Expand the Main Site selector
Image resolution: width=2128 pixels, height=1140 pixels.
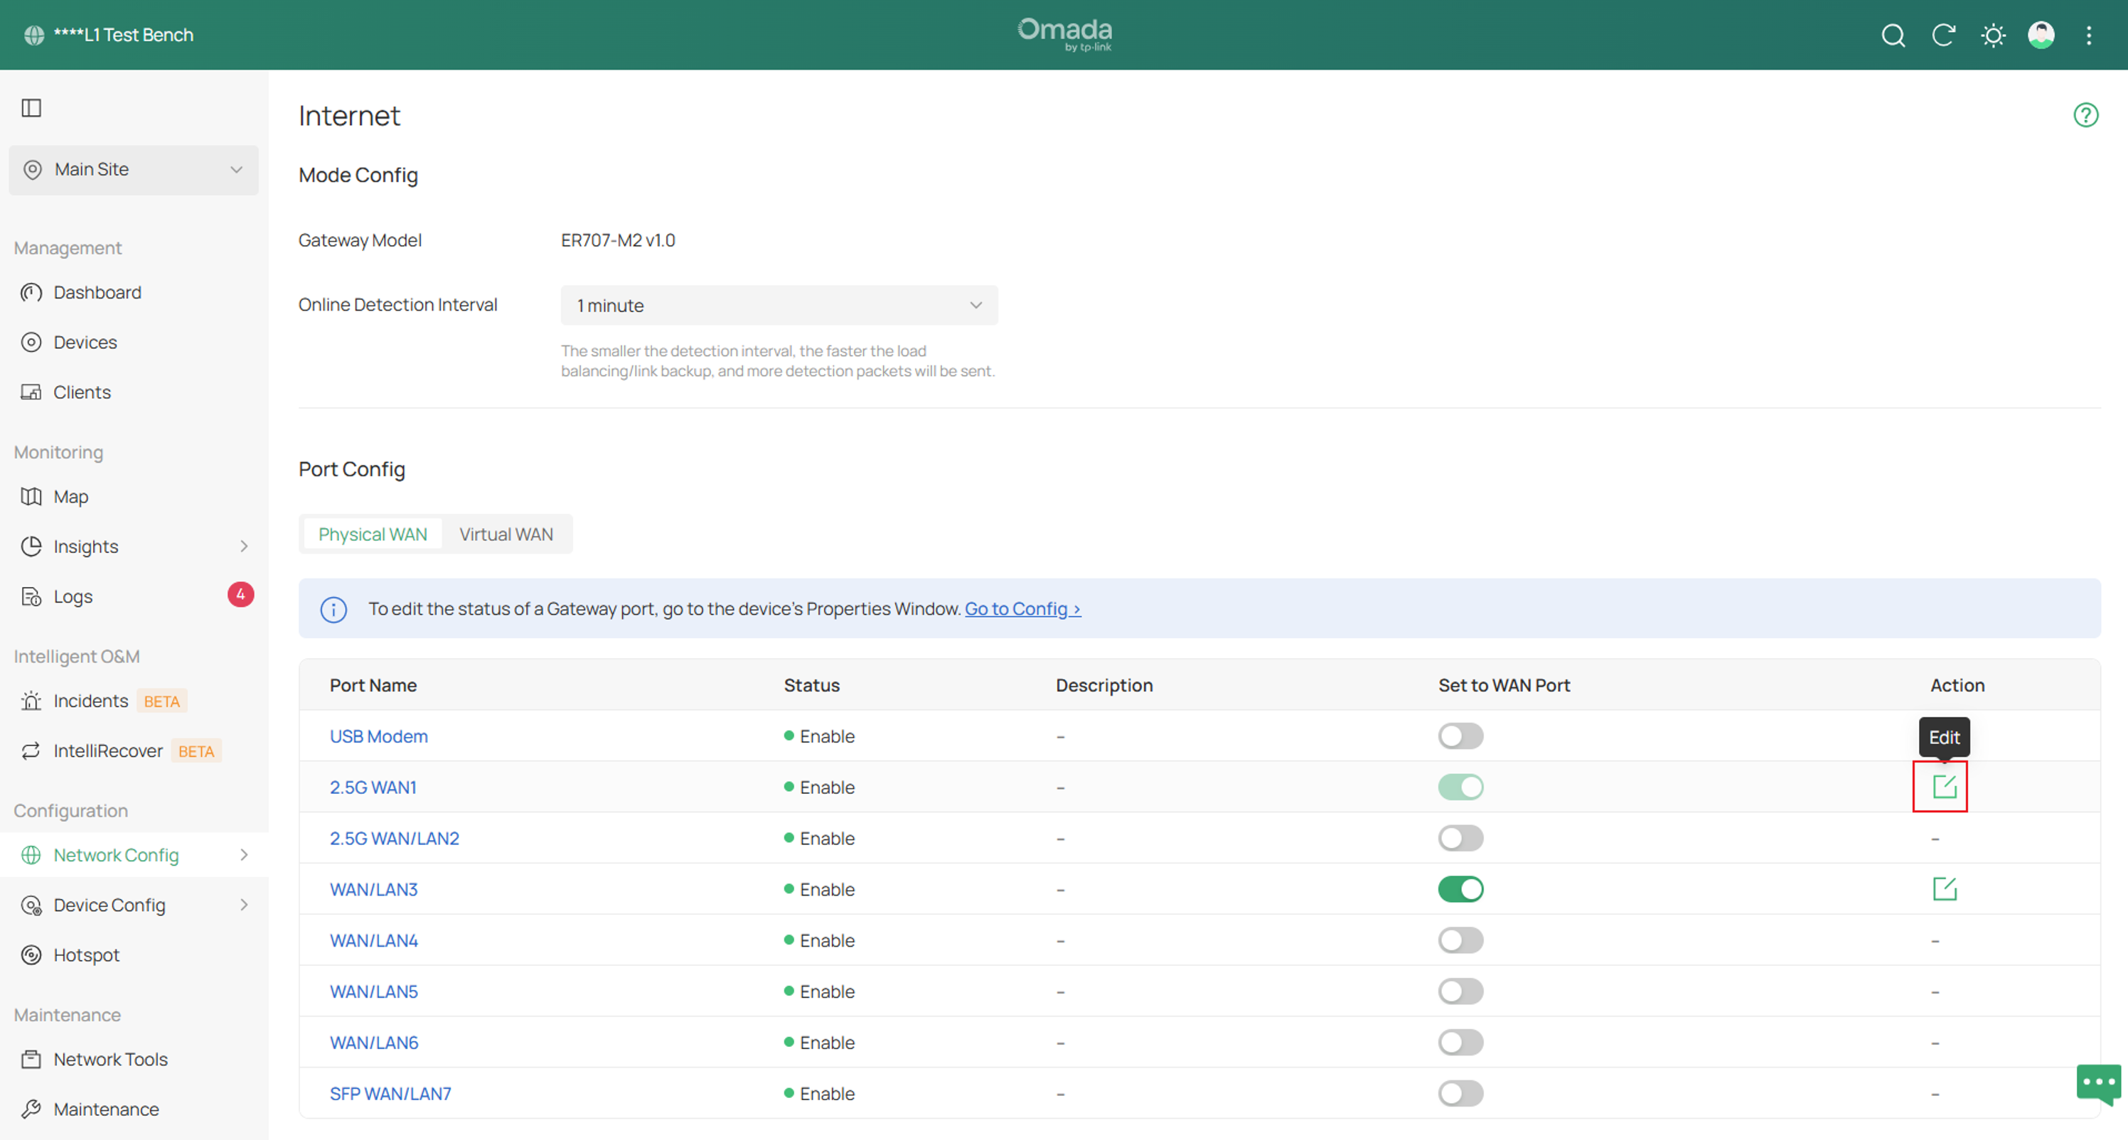click(x=134, y=170)
